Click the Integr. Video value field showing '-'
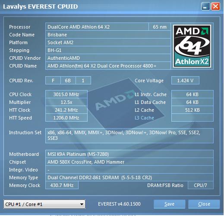Viewport: 224px width, 216px height. [x=129, y=170]
